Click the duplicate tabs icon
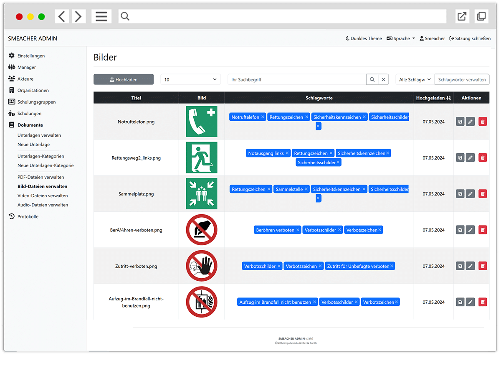Screen dimensions: 501x376 click(x=481, y=16)
